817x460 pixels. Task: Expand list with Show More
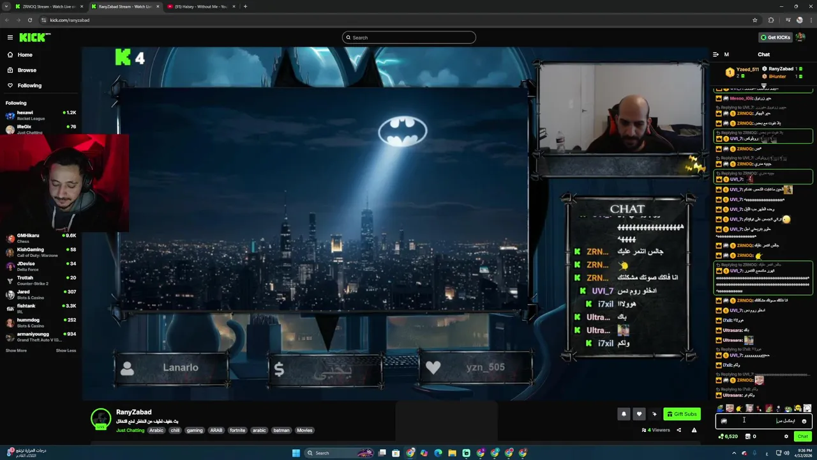tap(16, 351)
